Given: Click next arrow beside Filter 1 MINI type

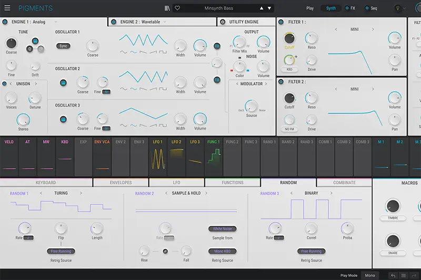Looking at the screenshot, I should click(373, 29).
